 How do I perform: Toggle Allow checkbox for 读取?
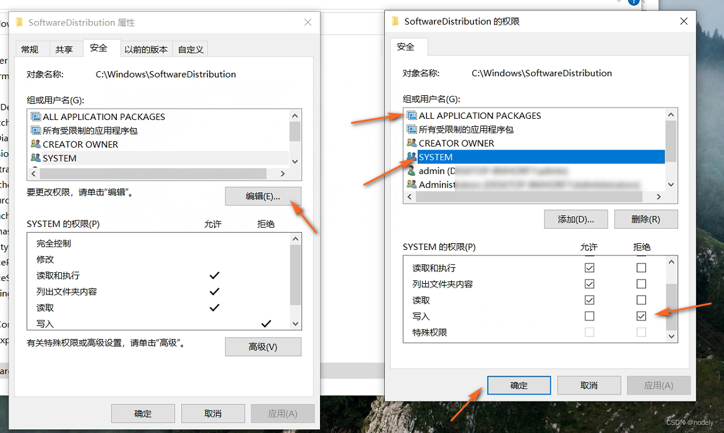[x=589, y=300]
